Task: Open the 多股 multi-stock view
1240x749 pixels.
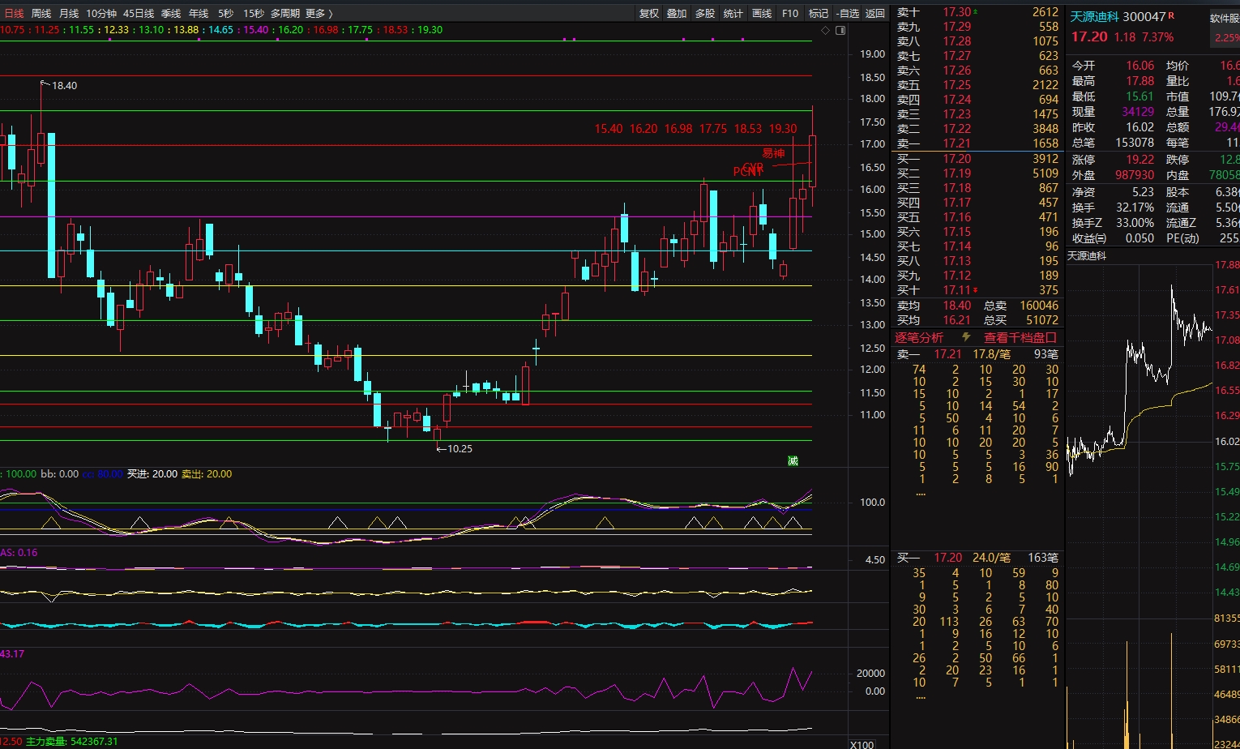Action: point(705,13)
